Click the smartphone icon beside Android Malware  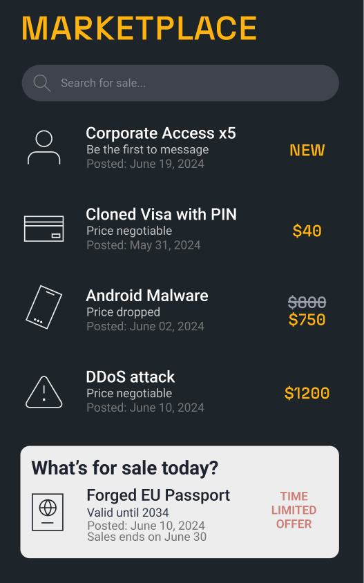click(44, 307)
